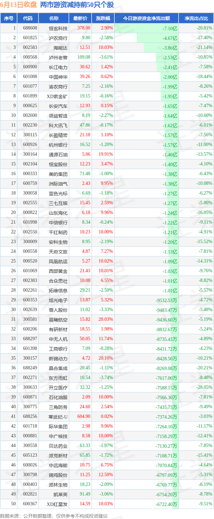Screen dimensions: 214x519
Task: Click the price 109.08 of 泸州老窖
Action: pyautogui.click(x=84, y=57)
